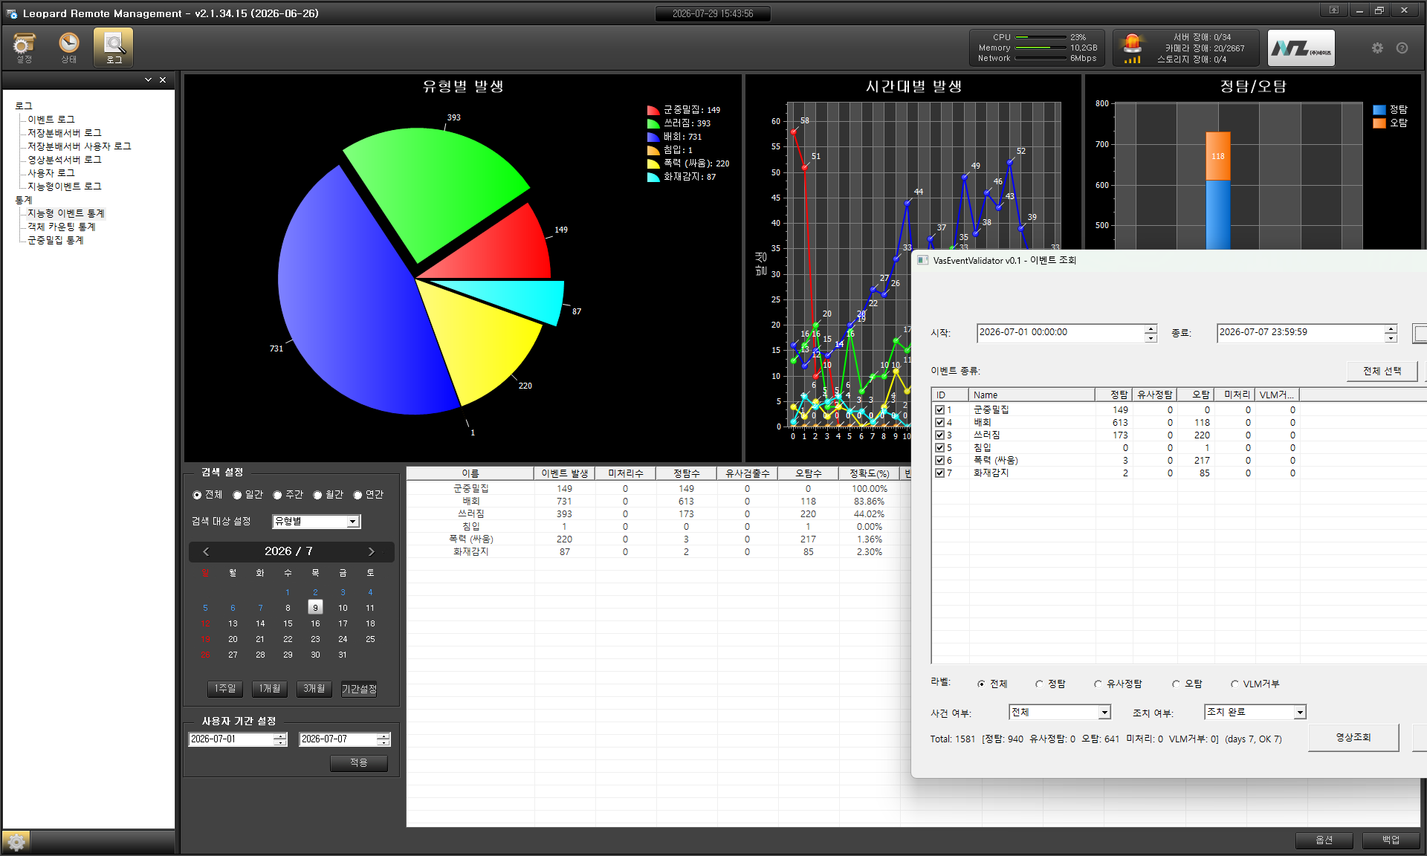Go to the previous month in calendar
1427x856 pixels.
tap(206, 551)
